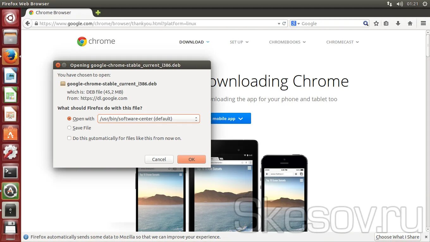This screenshot has width=430, height=242.
Task: Open the software-center application dropdown
Action: [x=149, y=118]
